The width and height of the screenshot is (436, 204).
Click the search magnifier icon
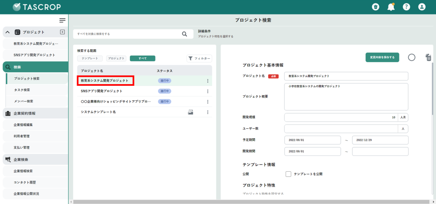(x=185, y=34)
